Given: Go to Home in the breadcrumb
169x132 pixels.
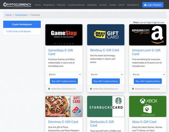Looking at the screenshot, I should pyautogui.click(x=8, y=15).
